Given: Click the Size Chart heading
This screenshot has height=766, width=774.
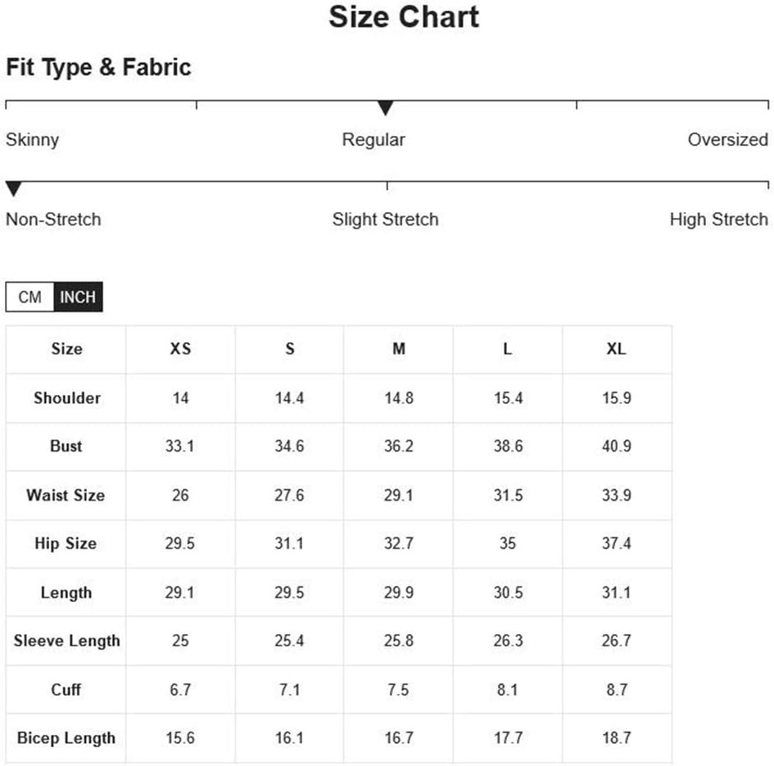Looking at the screenshot, I should [404, 17].
